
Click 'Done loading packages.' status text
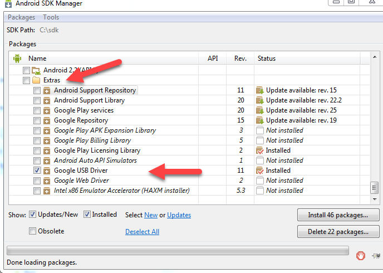tap(42, 262)
